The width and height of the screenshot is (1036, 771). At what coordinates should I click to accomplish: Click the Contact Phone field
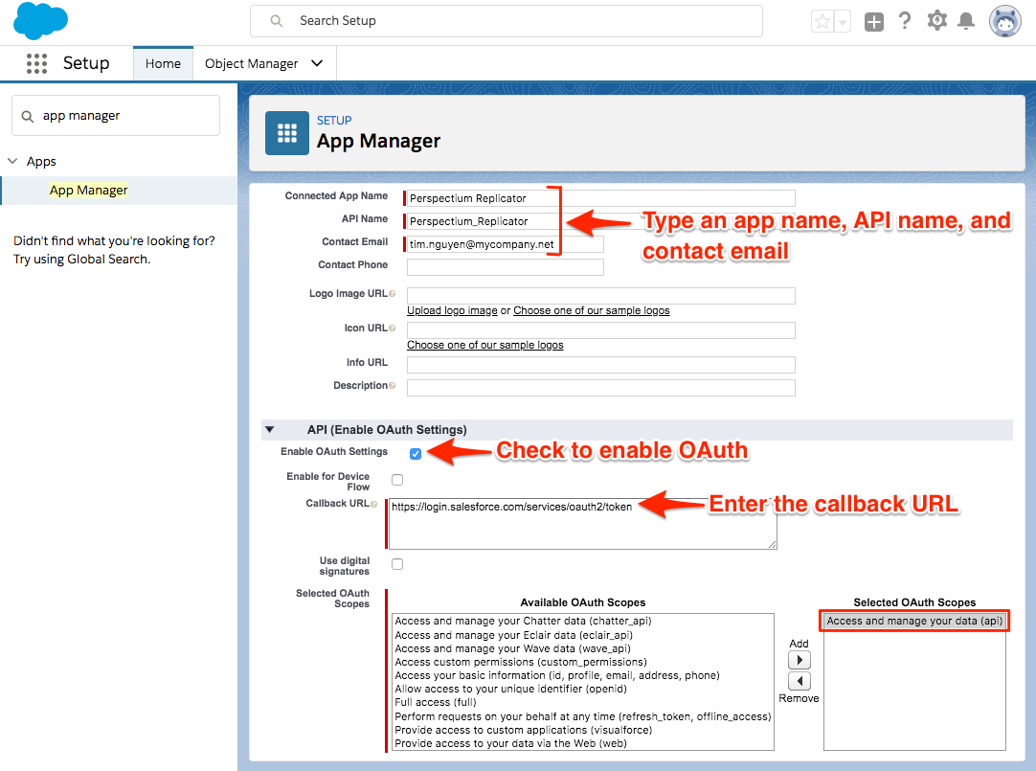[505, 267]
